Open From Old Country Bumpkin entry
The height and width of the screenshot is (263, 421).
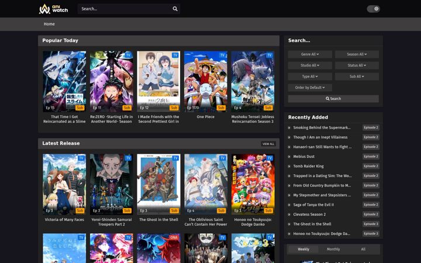click(x=322, y=185)
